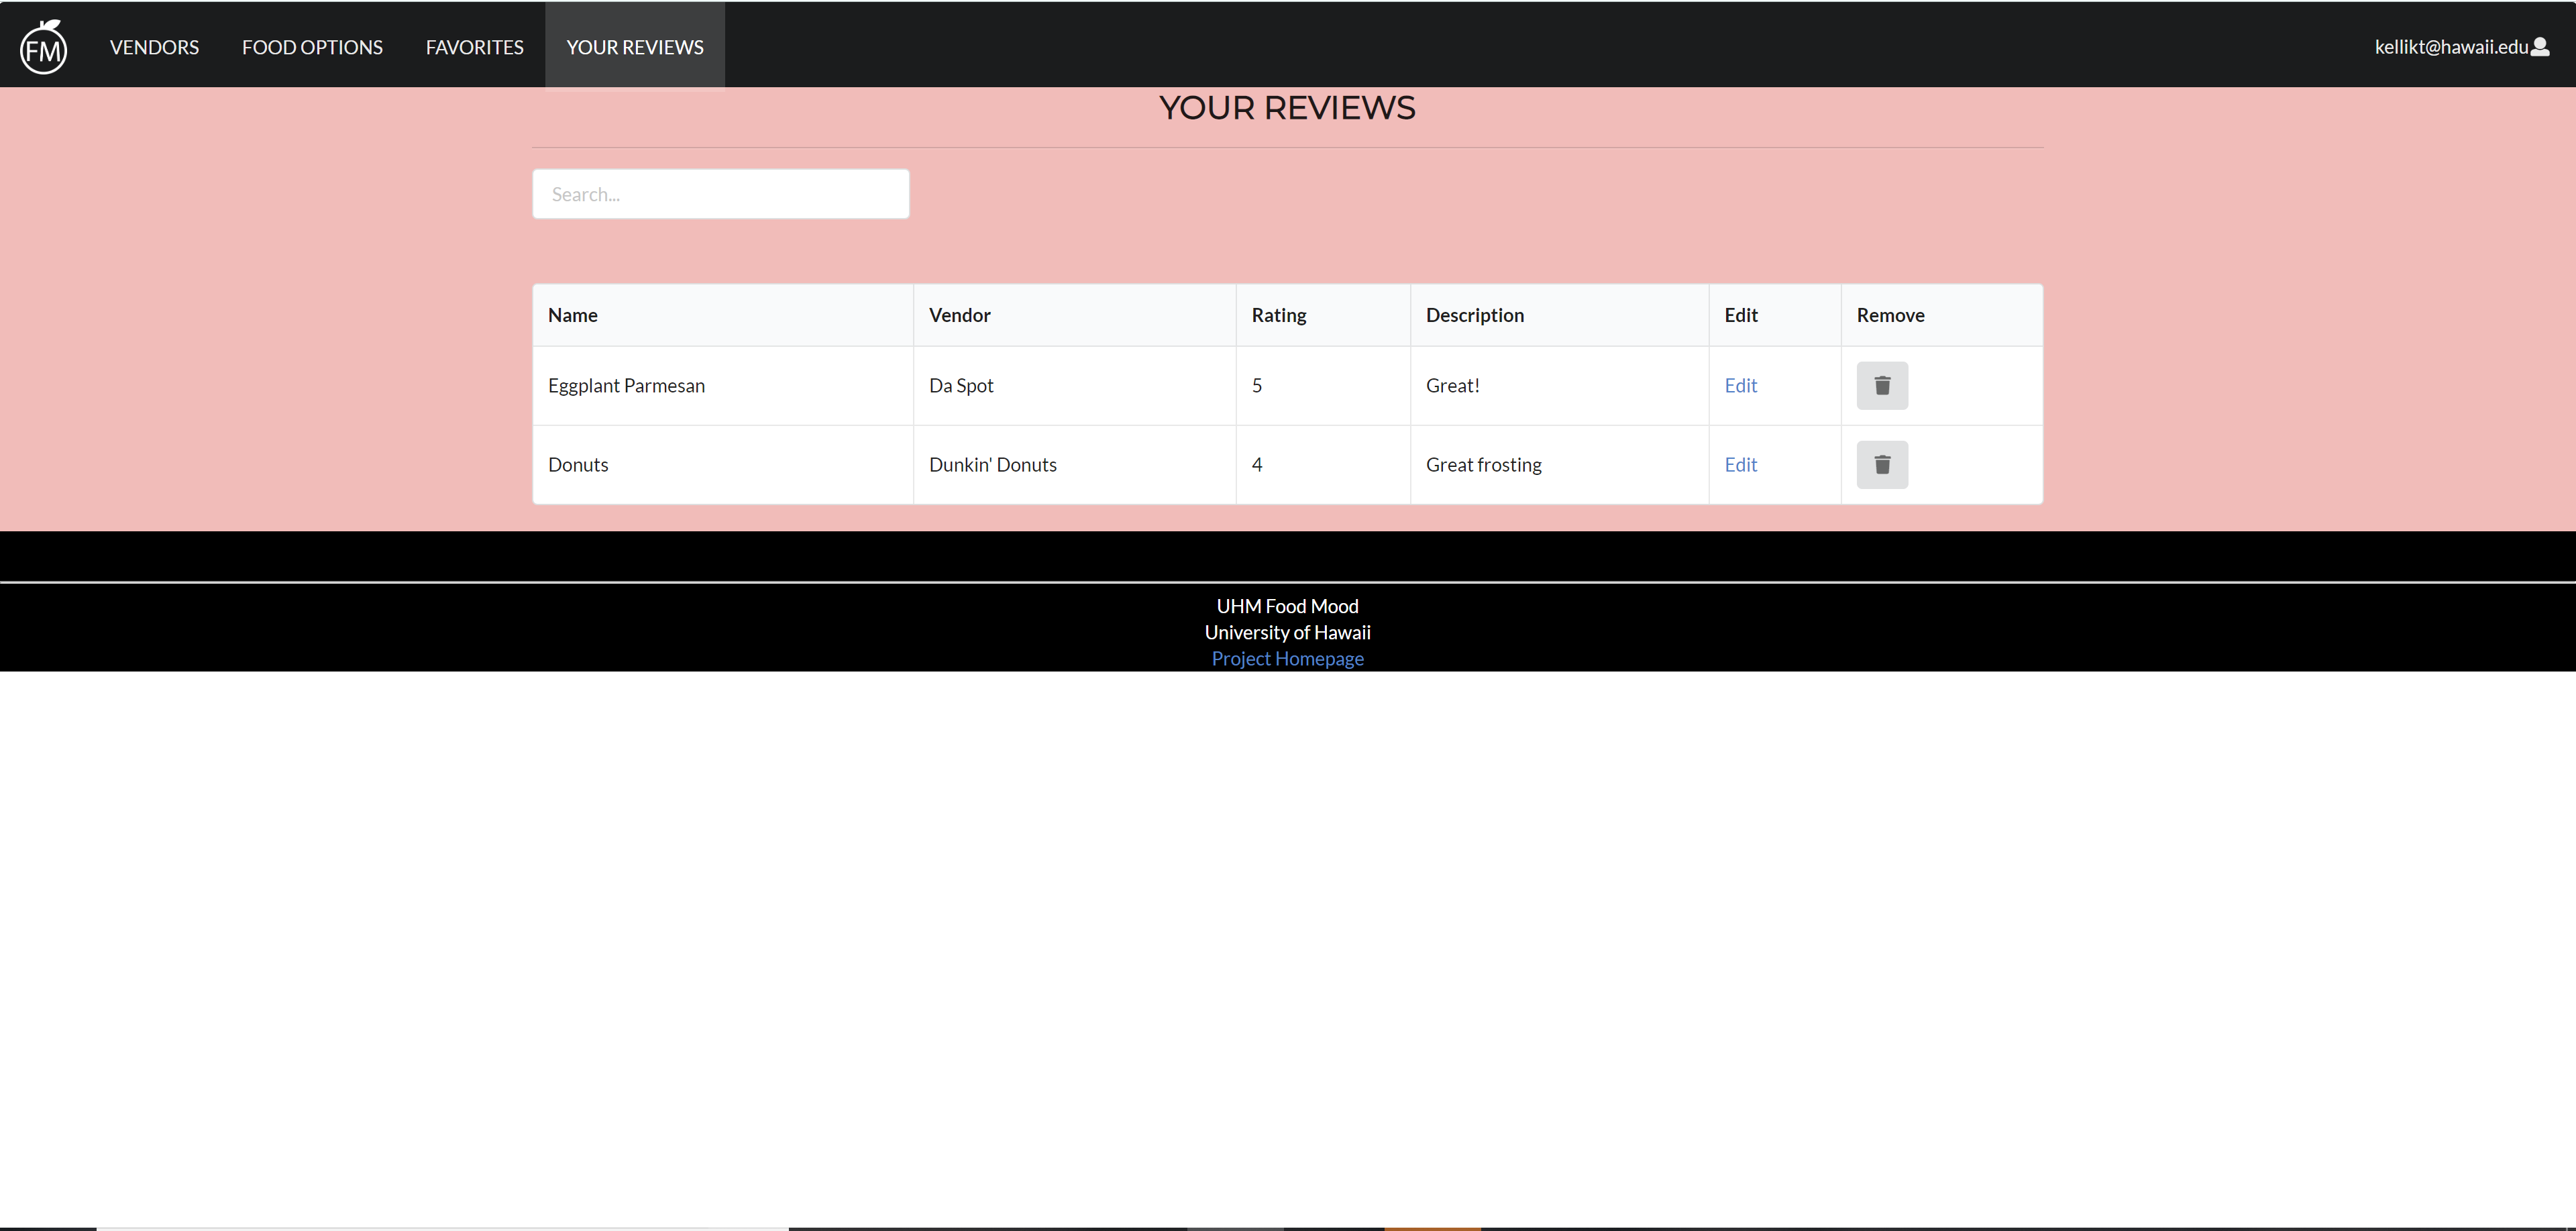Focus the Search reviews field

[x=721, y=194]
